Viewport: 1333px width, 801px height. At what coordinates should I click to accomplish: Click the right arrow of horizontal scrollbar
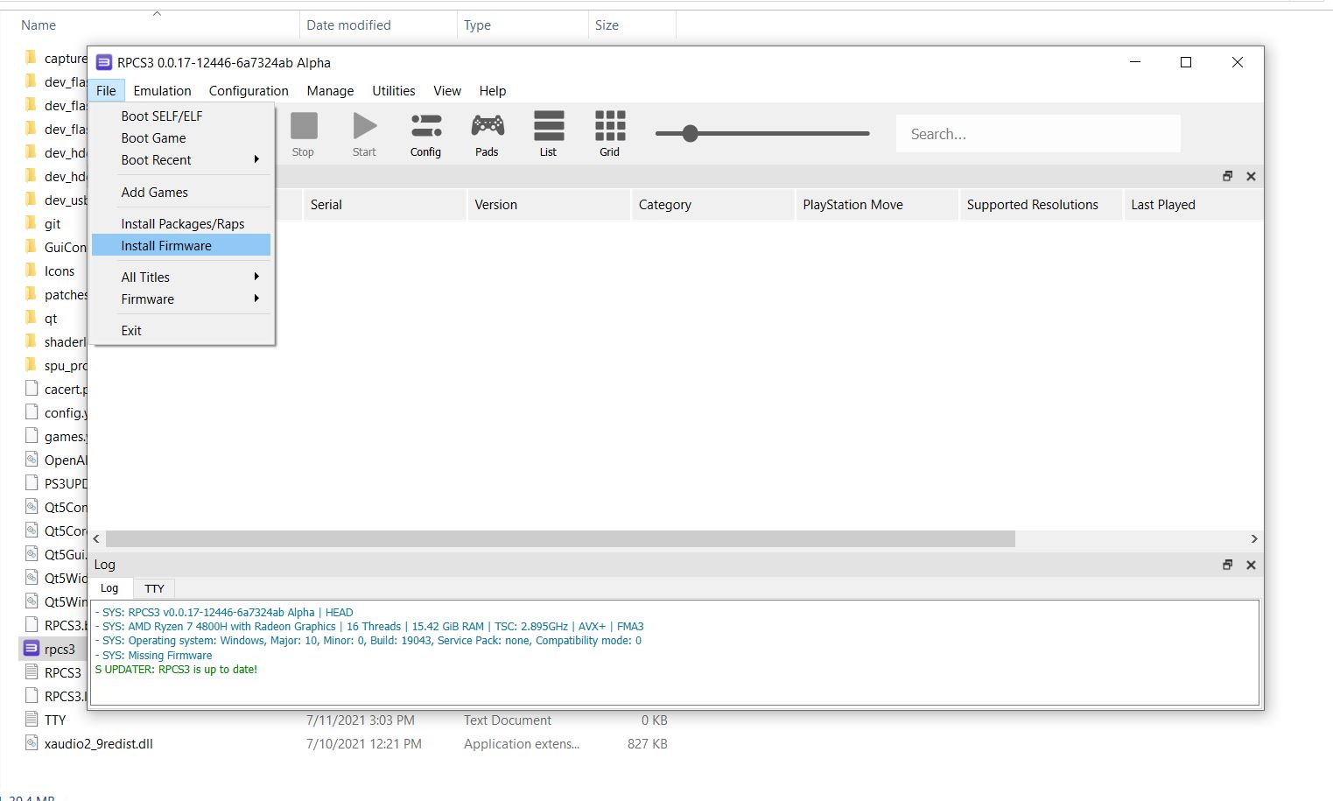(x=1253, y=539)
